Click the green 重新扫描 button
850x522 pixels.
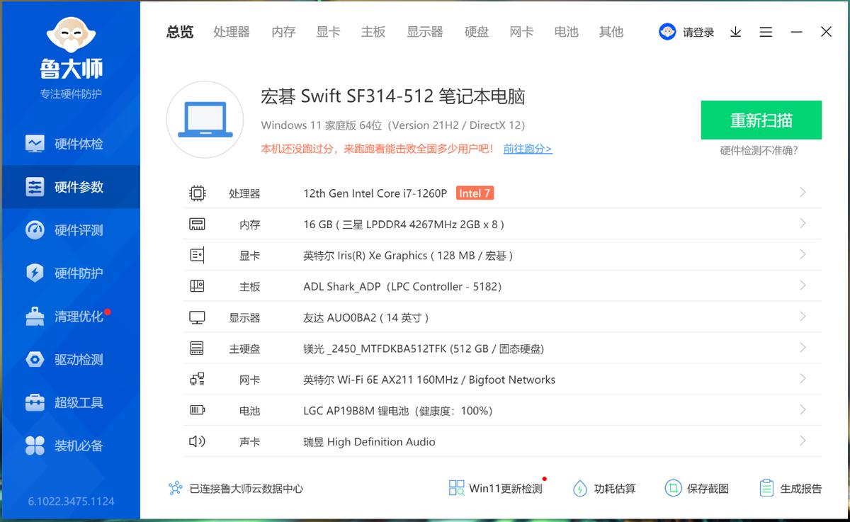[761, 120]
